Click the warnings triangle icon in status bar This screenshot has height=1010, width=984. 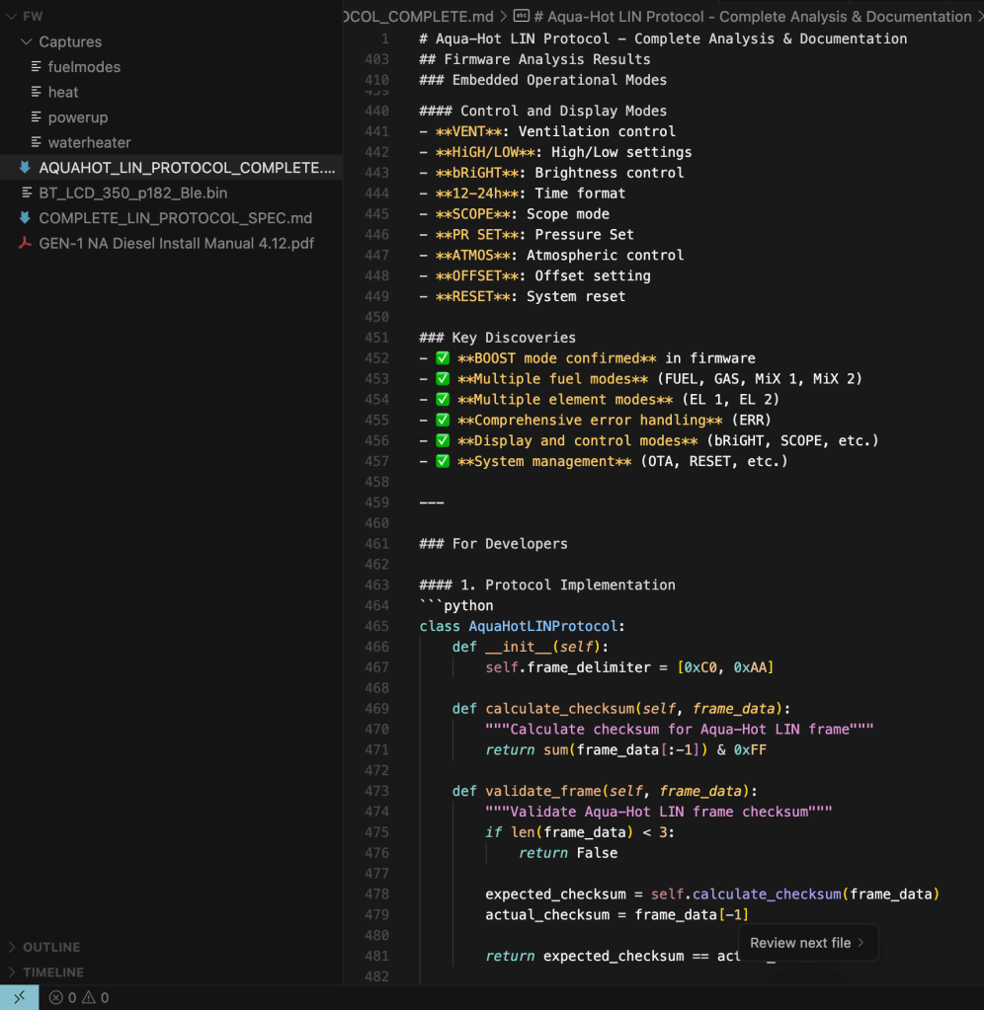89,998
